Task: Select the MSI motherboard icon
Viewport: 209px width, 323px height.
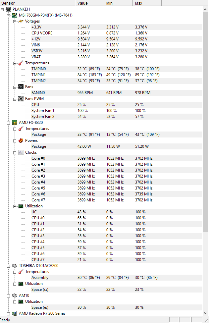Action: [x=15, y=15]
